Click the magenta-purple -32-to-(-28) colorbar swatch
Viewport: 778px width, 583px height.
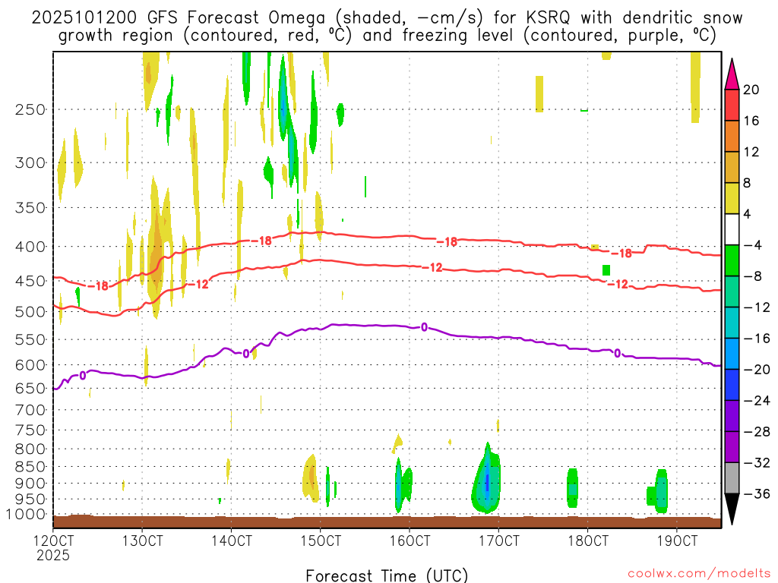(732, 447)
